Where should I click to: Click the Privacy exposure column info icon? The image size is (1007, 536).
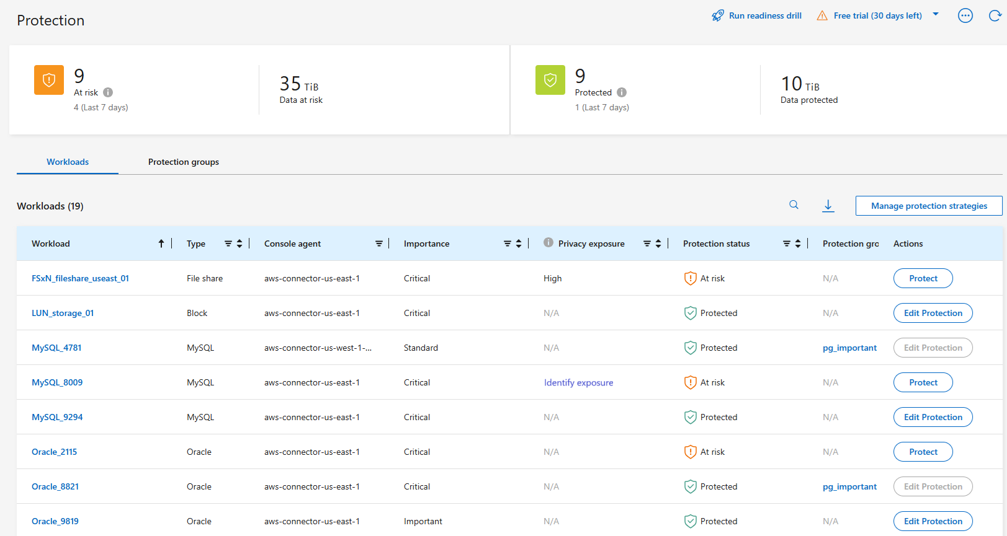pos(548,243)
